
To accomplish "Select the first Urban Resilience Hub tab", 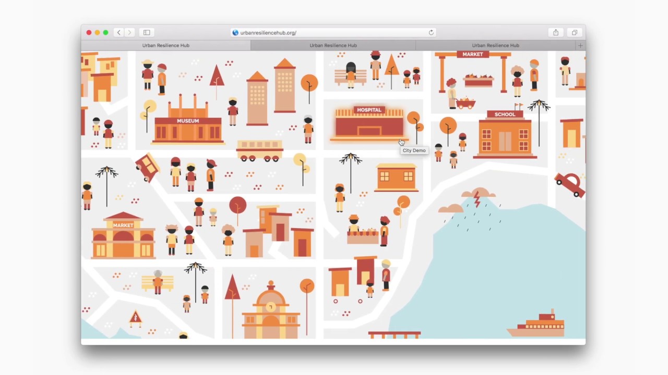I will point(166,45).
